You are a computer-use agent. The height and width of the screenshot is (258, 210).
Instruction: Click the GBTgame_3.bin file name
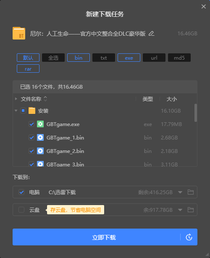65,164
